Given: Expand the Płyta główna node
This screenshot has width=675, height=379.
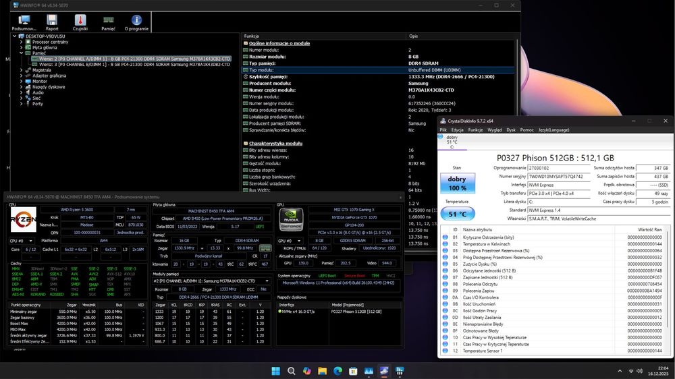Looking at the screenshot, I should (21, 48).
